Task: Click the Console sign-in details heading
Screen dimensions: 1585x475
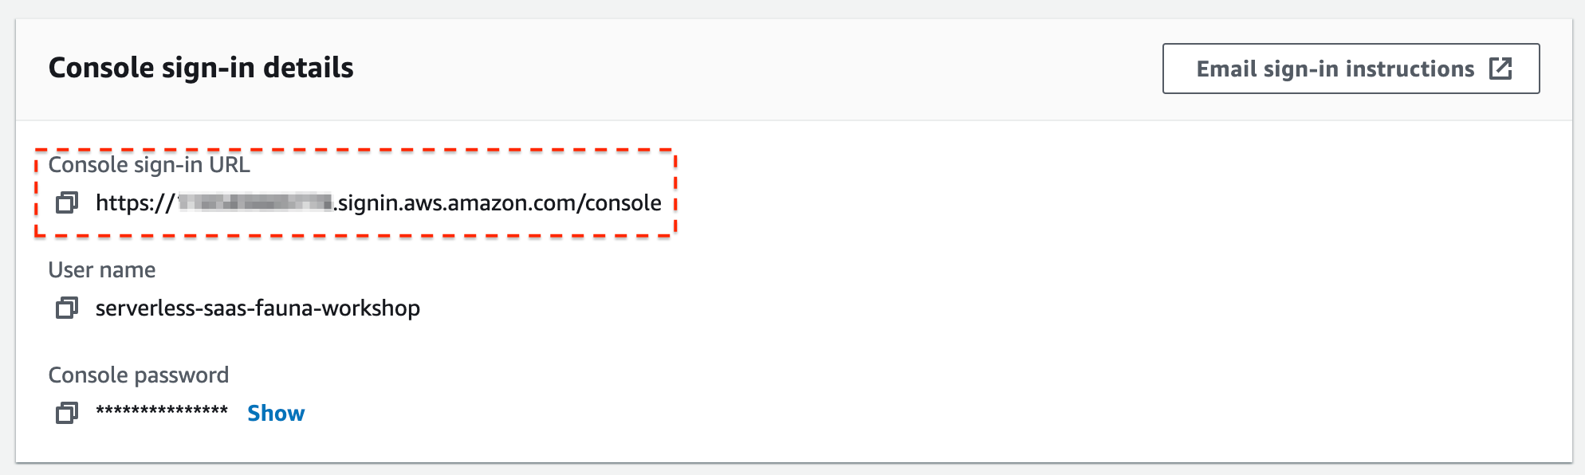Action: tap(201, 68)
